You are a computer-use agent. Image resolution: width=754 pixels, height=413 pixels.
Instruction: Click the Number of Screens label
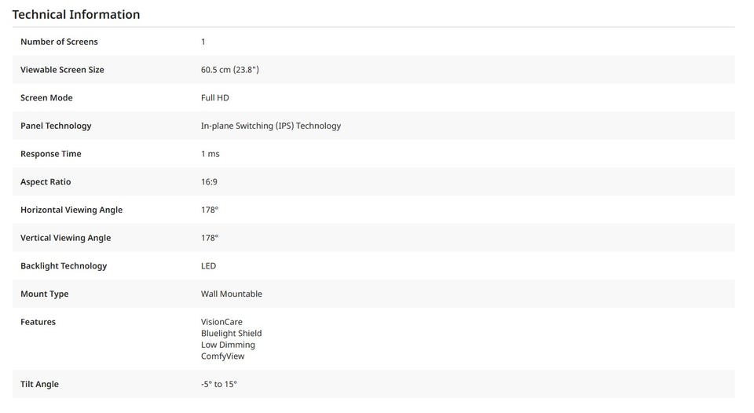click(59, 42)
